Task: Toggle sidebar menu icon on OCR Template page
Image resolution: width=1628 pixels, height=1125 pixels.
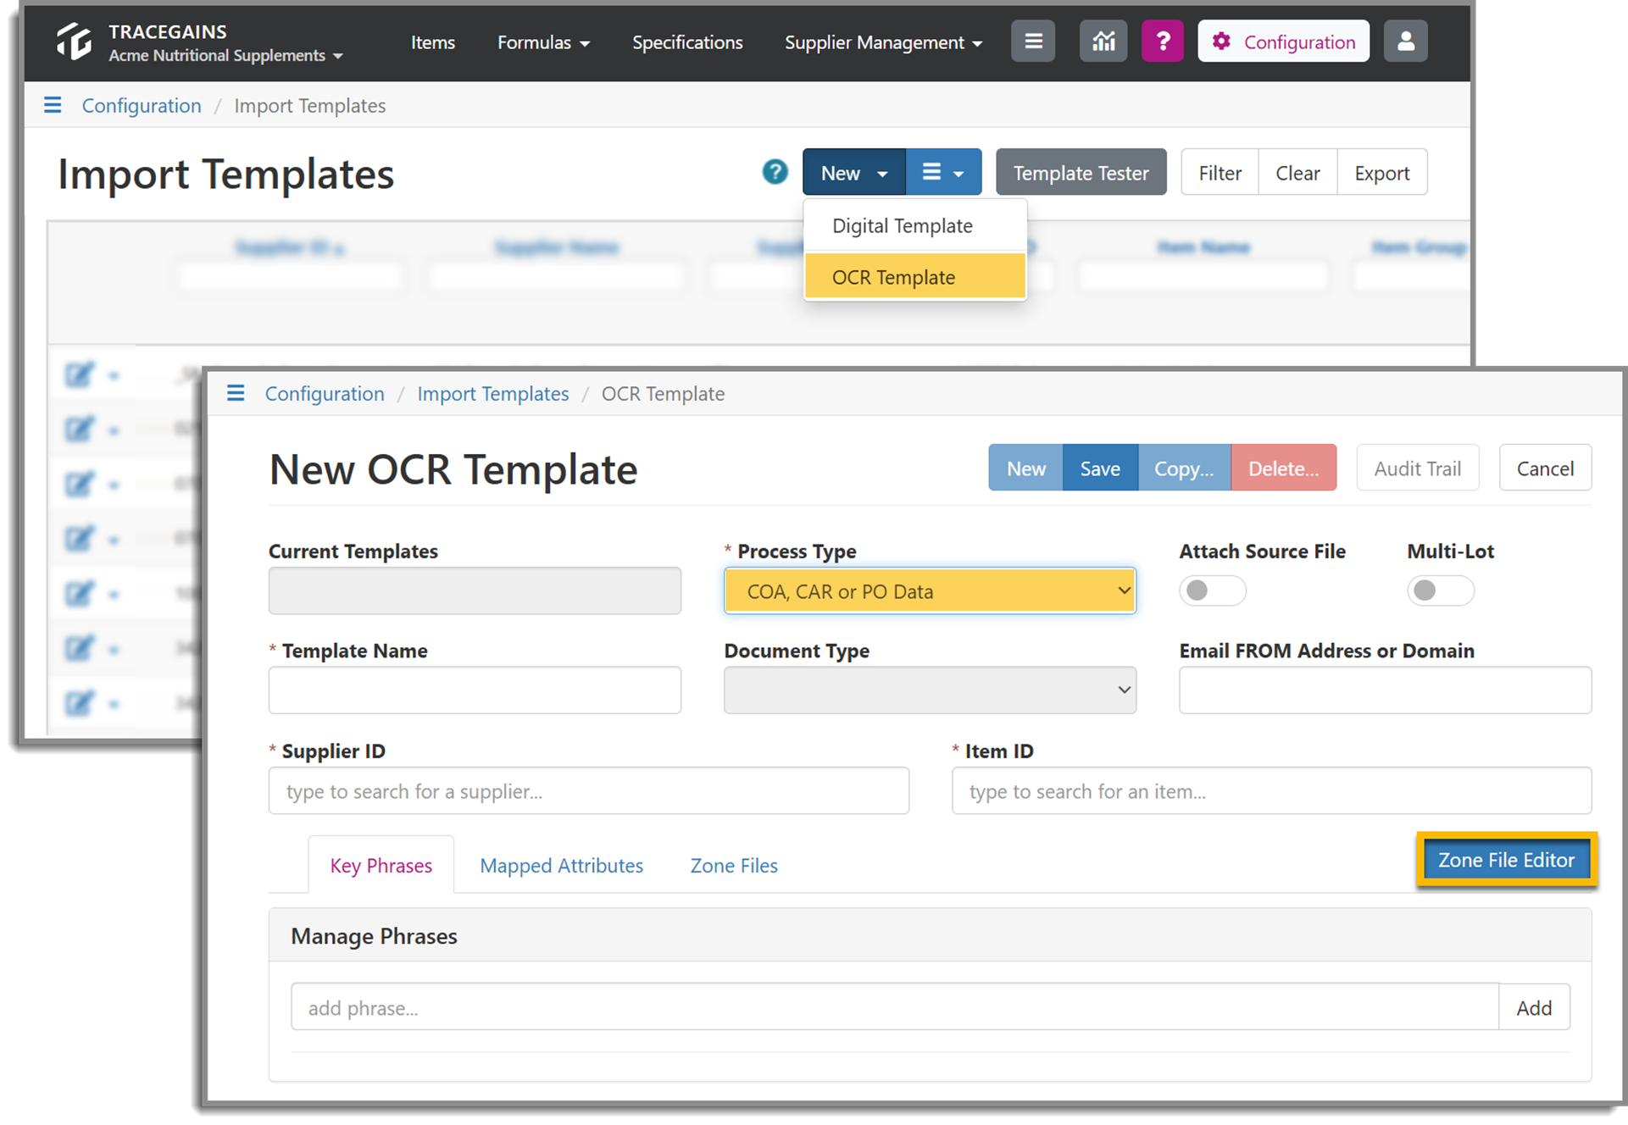Action: tap(236, 393)
